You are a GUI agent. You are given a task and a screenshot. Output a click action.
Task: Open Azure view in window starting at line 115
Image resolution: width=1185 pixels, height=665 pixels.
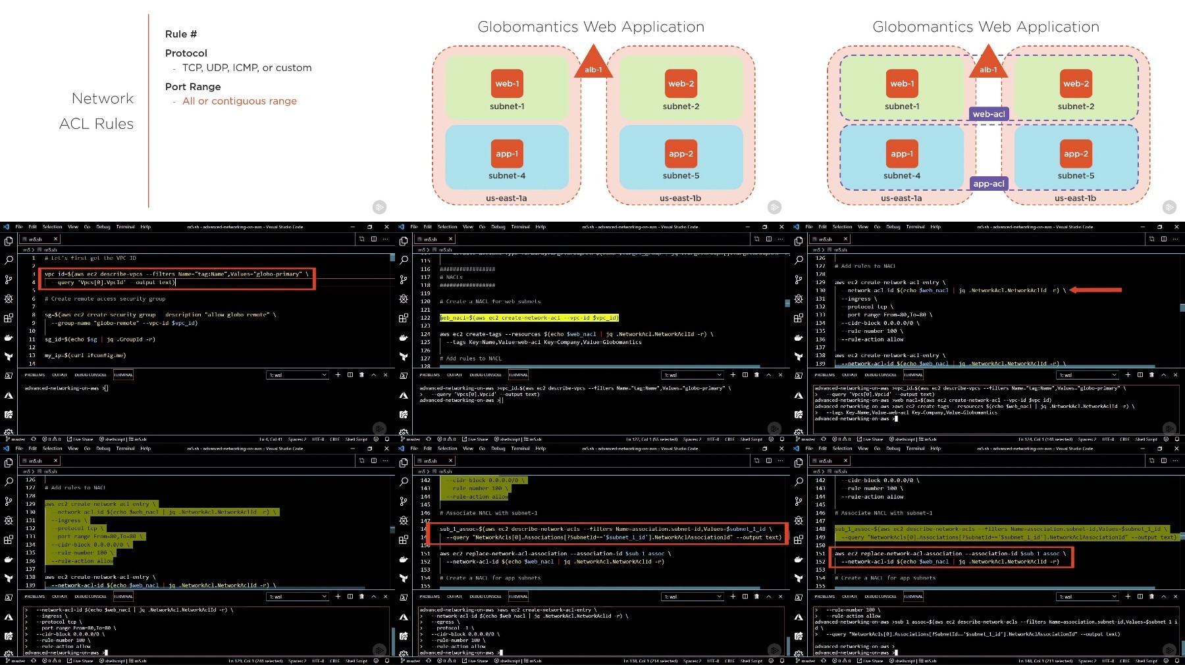point(404,395)
